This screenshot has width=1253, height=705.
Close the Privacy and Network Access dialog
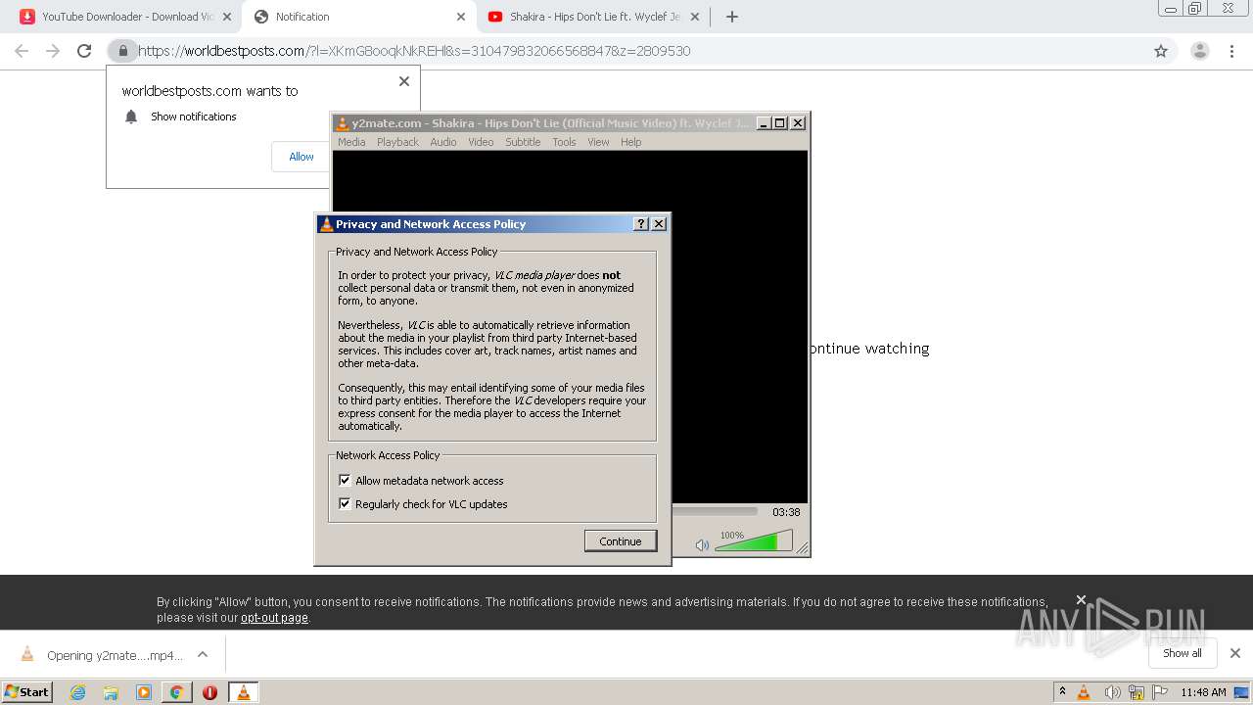coord(659,224)
